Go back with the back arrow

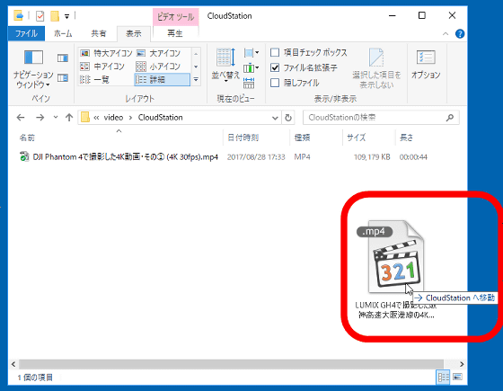click(x=21, y=118)
